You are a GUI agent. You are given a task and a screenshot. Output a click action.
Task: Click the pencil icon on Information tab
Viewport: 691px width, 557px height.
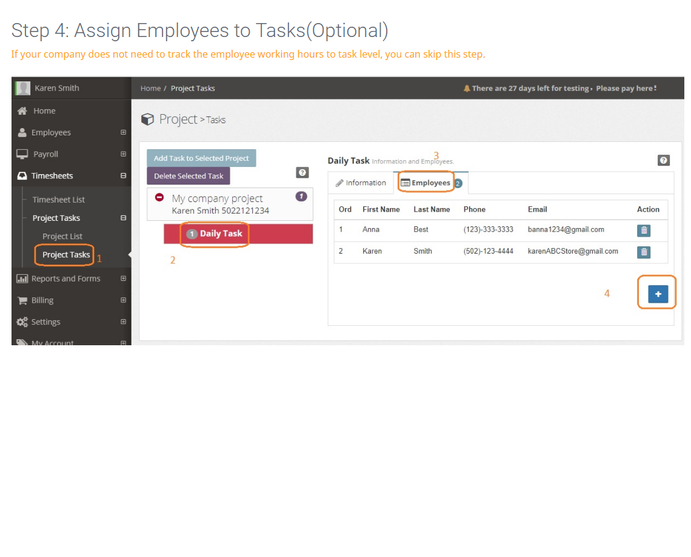[339, 183]
